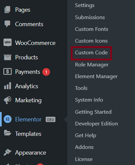Go to Elementor Settings submenu entry
This screenshot has height=165, width=135.
point(85,5)
